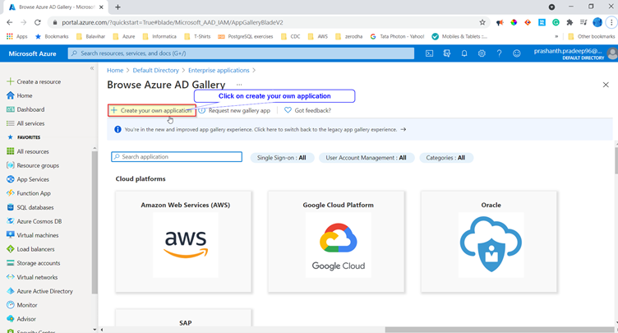Open Categories filter
618x333 pixels.
point(445,158)
